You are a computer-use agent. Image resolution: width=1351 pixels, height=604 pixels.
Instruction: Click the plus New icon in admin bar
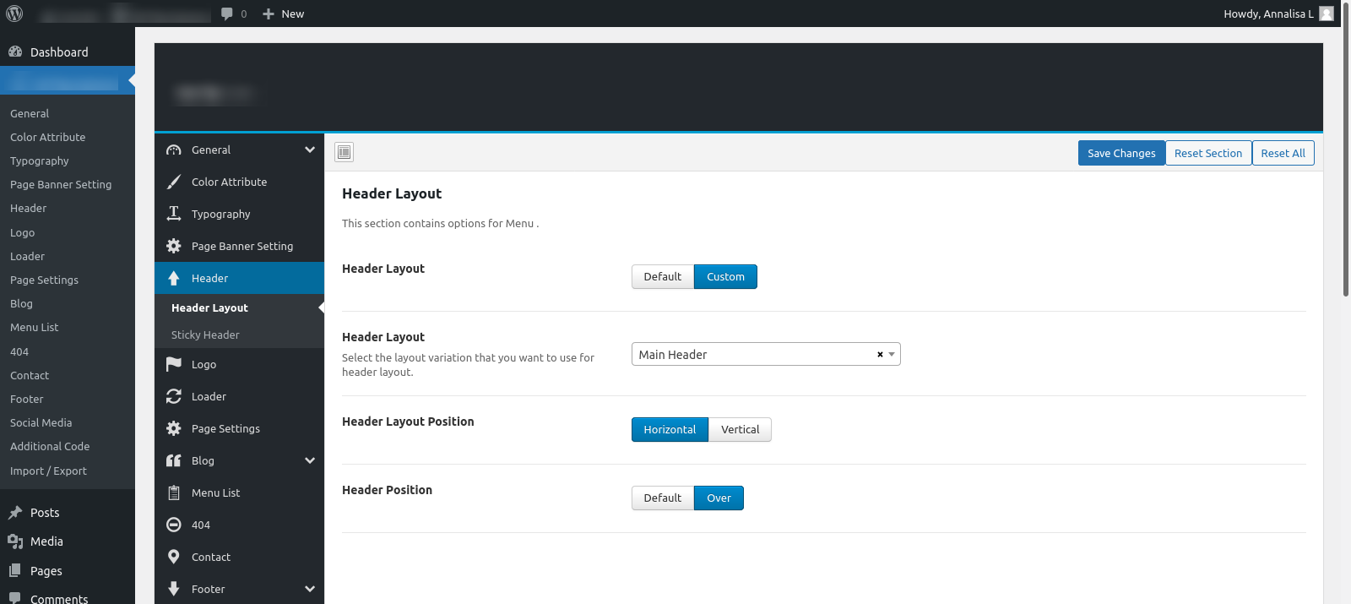(x=269, y=14)
